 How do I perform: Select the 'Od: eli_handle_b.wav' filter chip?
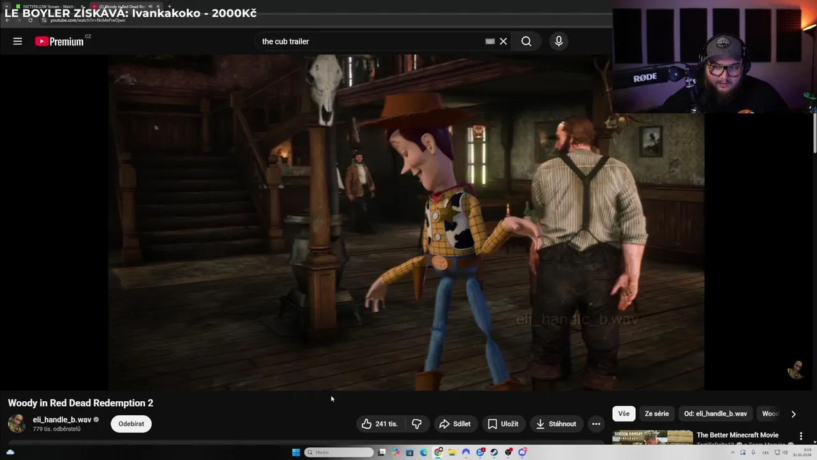(716, 413)
